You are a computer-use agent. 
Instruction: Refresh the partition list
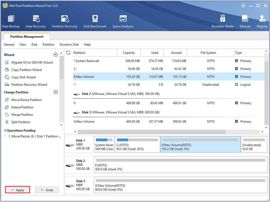(68, 52)
